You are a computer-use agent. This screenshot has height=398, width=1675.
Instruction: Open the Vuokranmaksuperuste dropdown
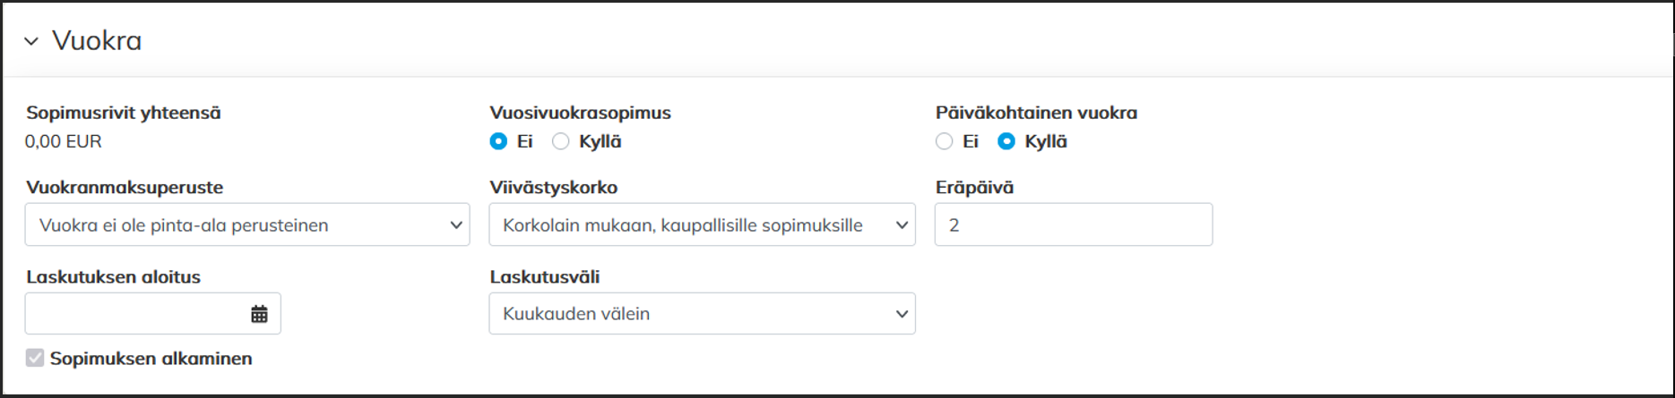point(247,225)
